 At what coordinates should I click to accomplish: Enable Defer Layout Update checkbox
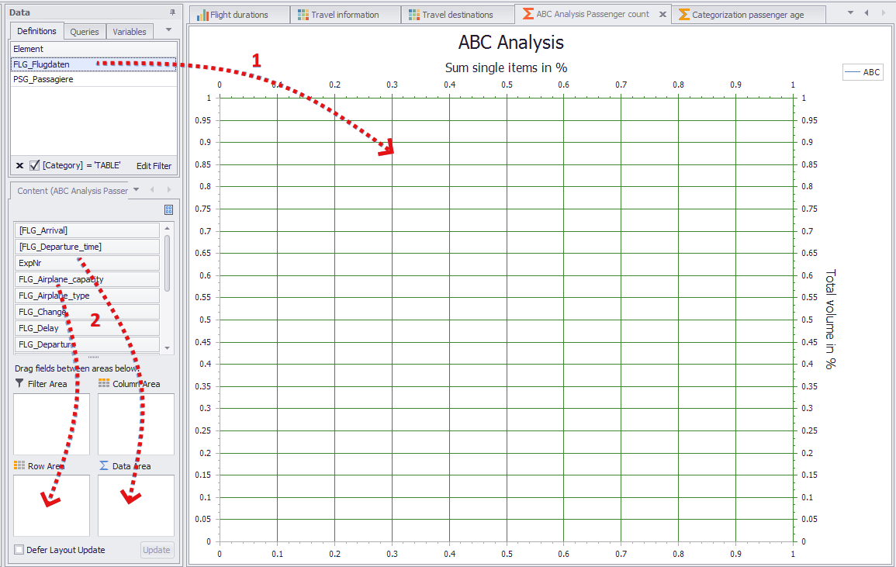point(19,550)
